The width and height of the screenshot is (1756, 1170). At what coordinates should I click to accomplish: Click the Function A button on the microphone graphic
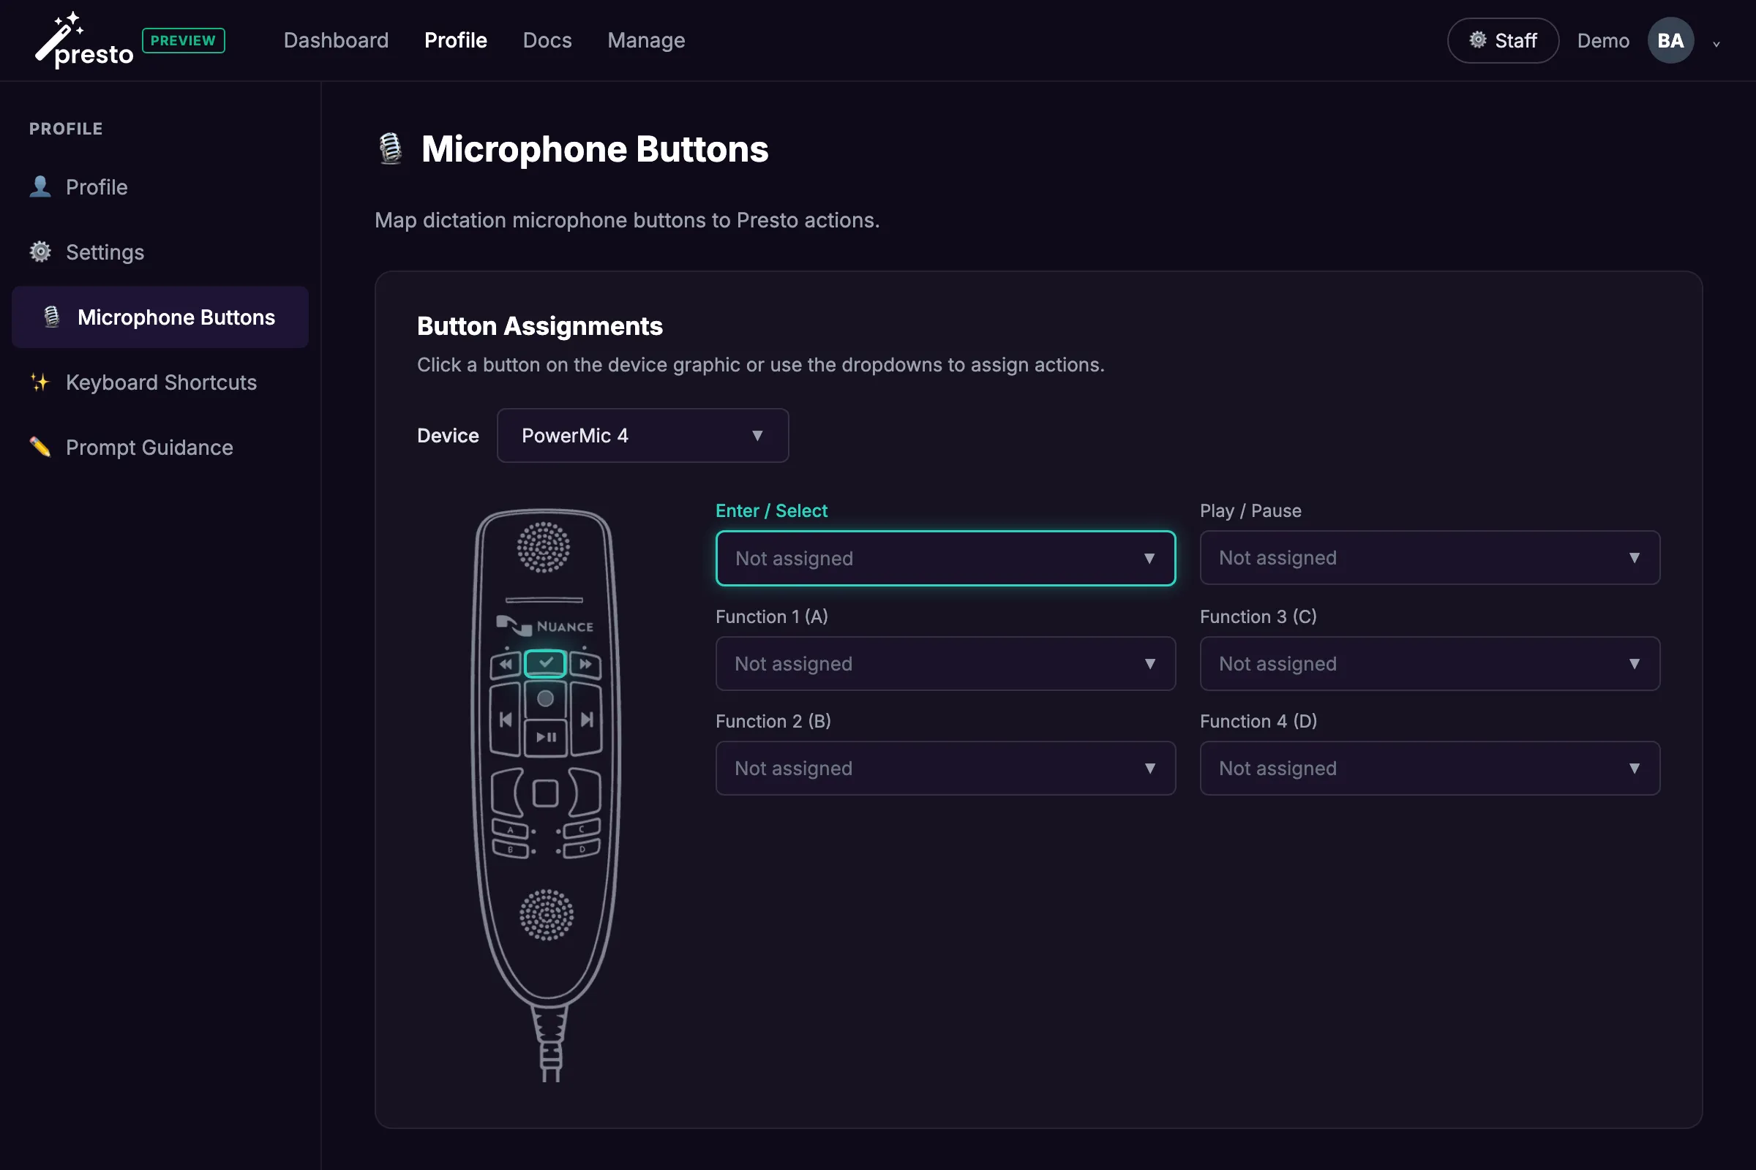click(x=511, y=831)
